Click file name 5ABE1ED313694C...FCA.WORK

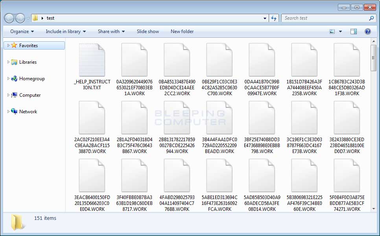220,203
